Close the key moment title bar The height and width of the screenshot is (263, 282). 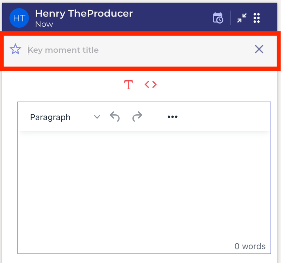click(259, 49)
